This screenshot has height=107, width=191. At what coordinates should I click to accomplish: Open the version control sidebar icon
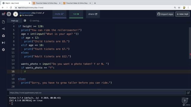(x=3, y=29)
